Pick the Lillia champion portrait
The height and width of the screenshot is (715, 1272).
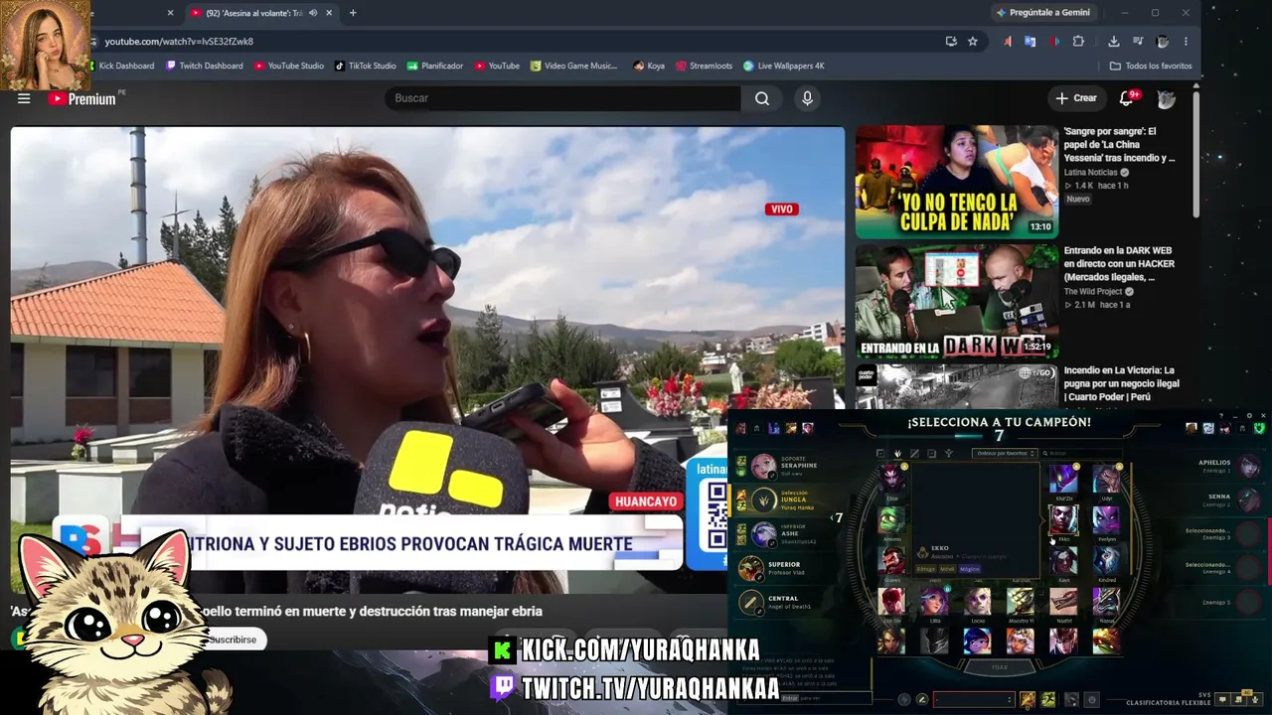tap(934, 601)
